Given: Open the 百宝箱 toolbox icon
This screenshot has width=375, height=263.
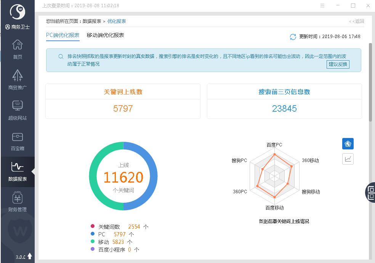Looking at the screenshot, I should [x=18, y=137].
